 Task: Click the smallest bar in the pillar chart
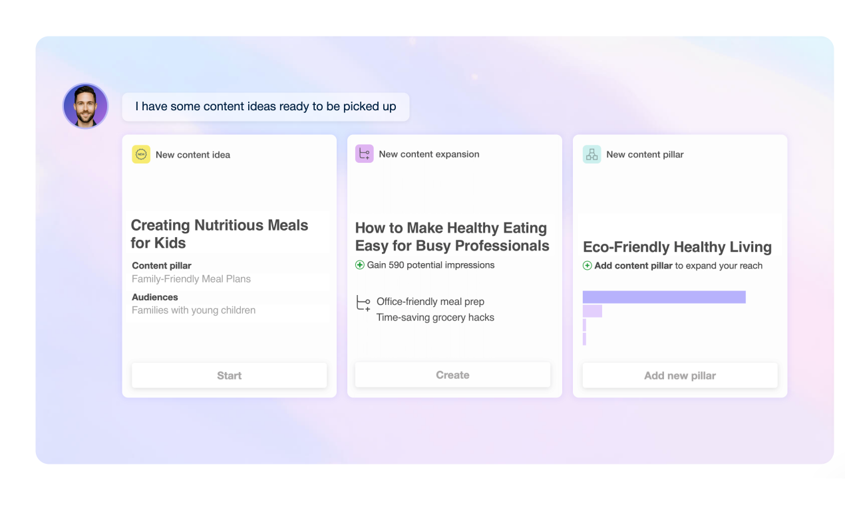pos(585,340)
